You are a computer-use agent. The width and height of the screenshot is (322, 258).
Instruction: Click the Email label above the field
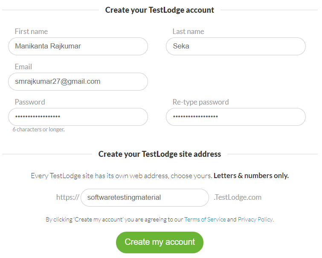click(23, 67)
